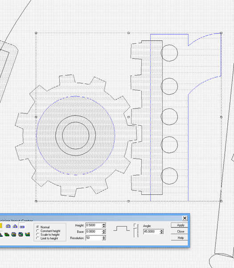
Task: Select the gear's innermost hub circle
Action: [x=76, y=135]
